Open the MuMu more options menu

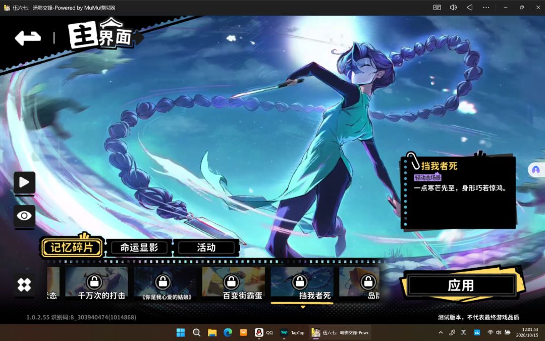click(x=486, y=8)
